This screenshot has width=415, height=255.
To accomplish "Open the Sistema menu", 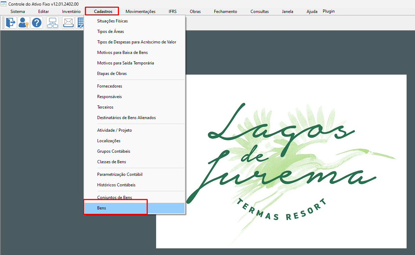I will coord(18,11).
